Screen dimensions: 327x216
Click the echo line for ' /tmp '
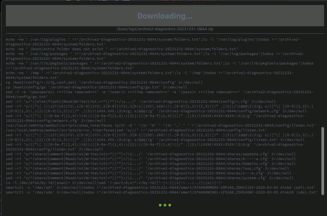click(x=149, y=75)
